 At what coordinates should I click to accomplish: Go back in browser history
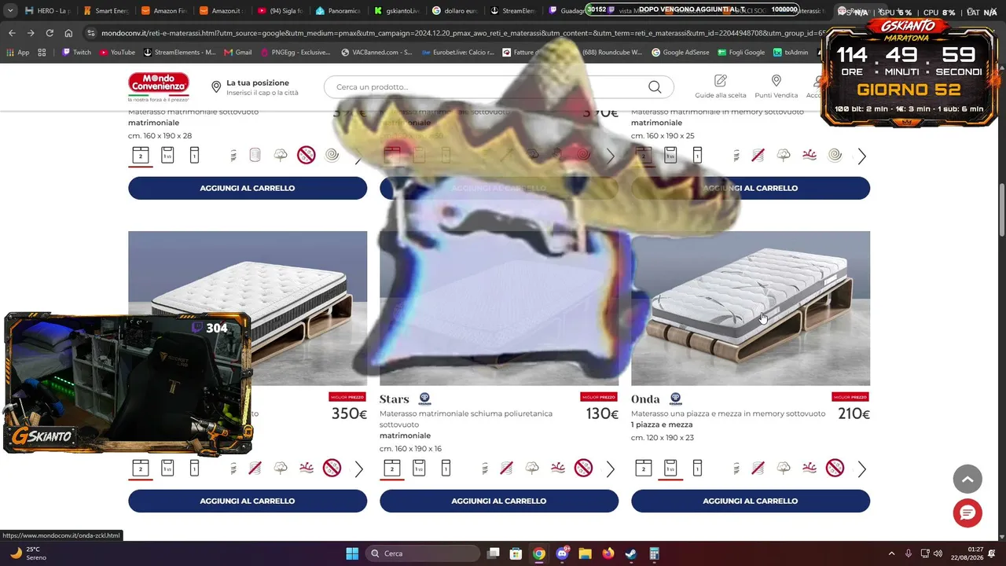click(x=12, y=33)
